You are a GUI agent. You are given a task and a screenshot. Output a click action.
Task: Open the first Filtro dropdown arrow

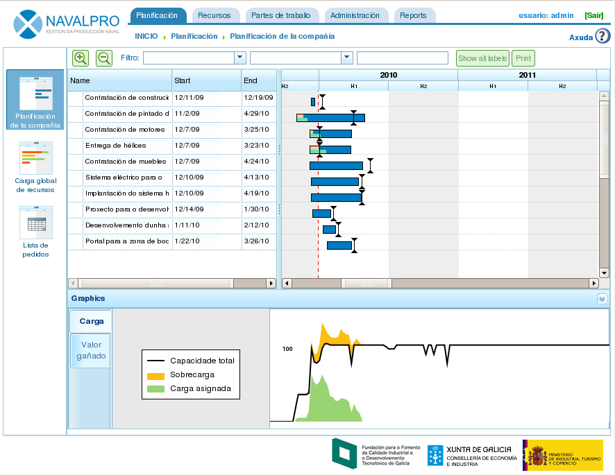click(240, 58)
